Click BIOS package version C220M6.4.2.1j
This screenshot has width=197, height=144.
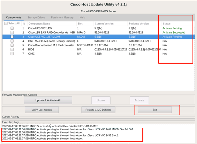145,50
